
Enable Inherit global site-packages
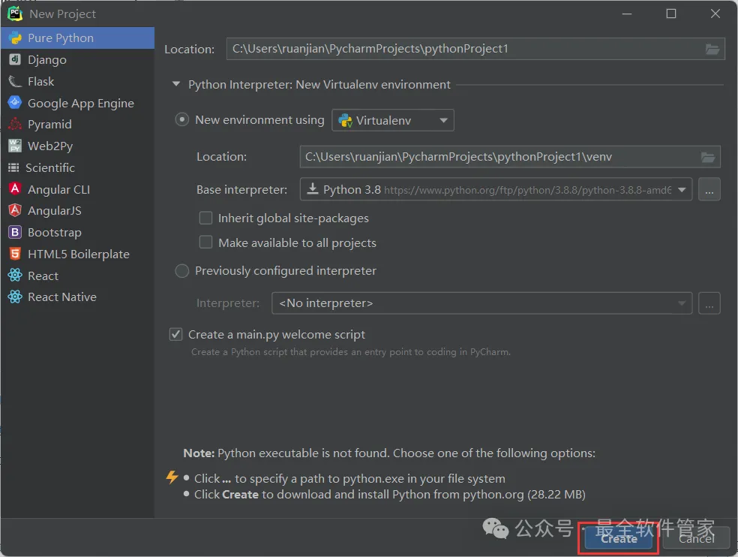point(205,218)
